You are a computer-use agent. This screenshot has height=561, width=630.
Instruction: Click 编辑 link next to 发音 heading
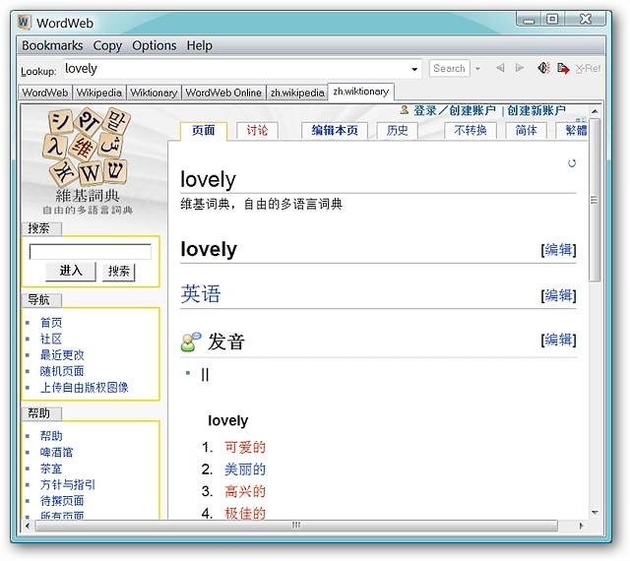(558, 340)
